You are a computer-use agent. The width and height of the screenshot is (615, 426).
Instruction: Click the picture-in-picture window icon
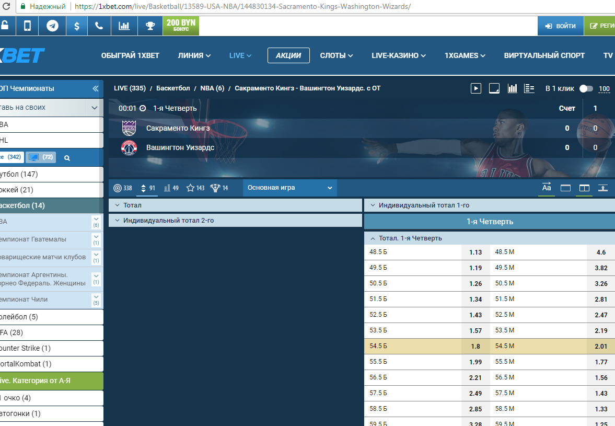coord(494,89)
